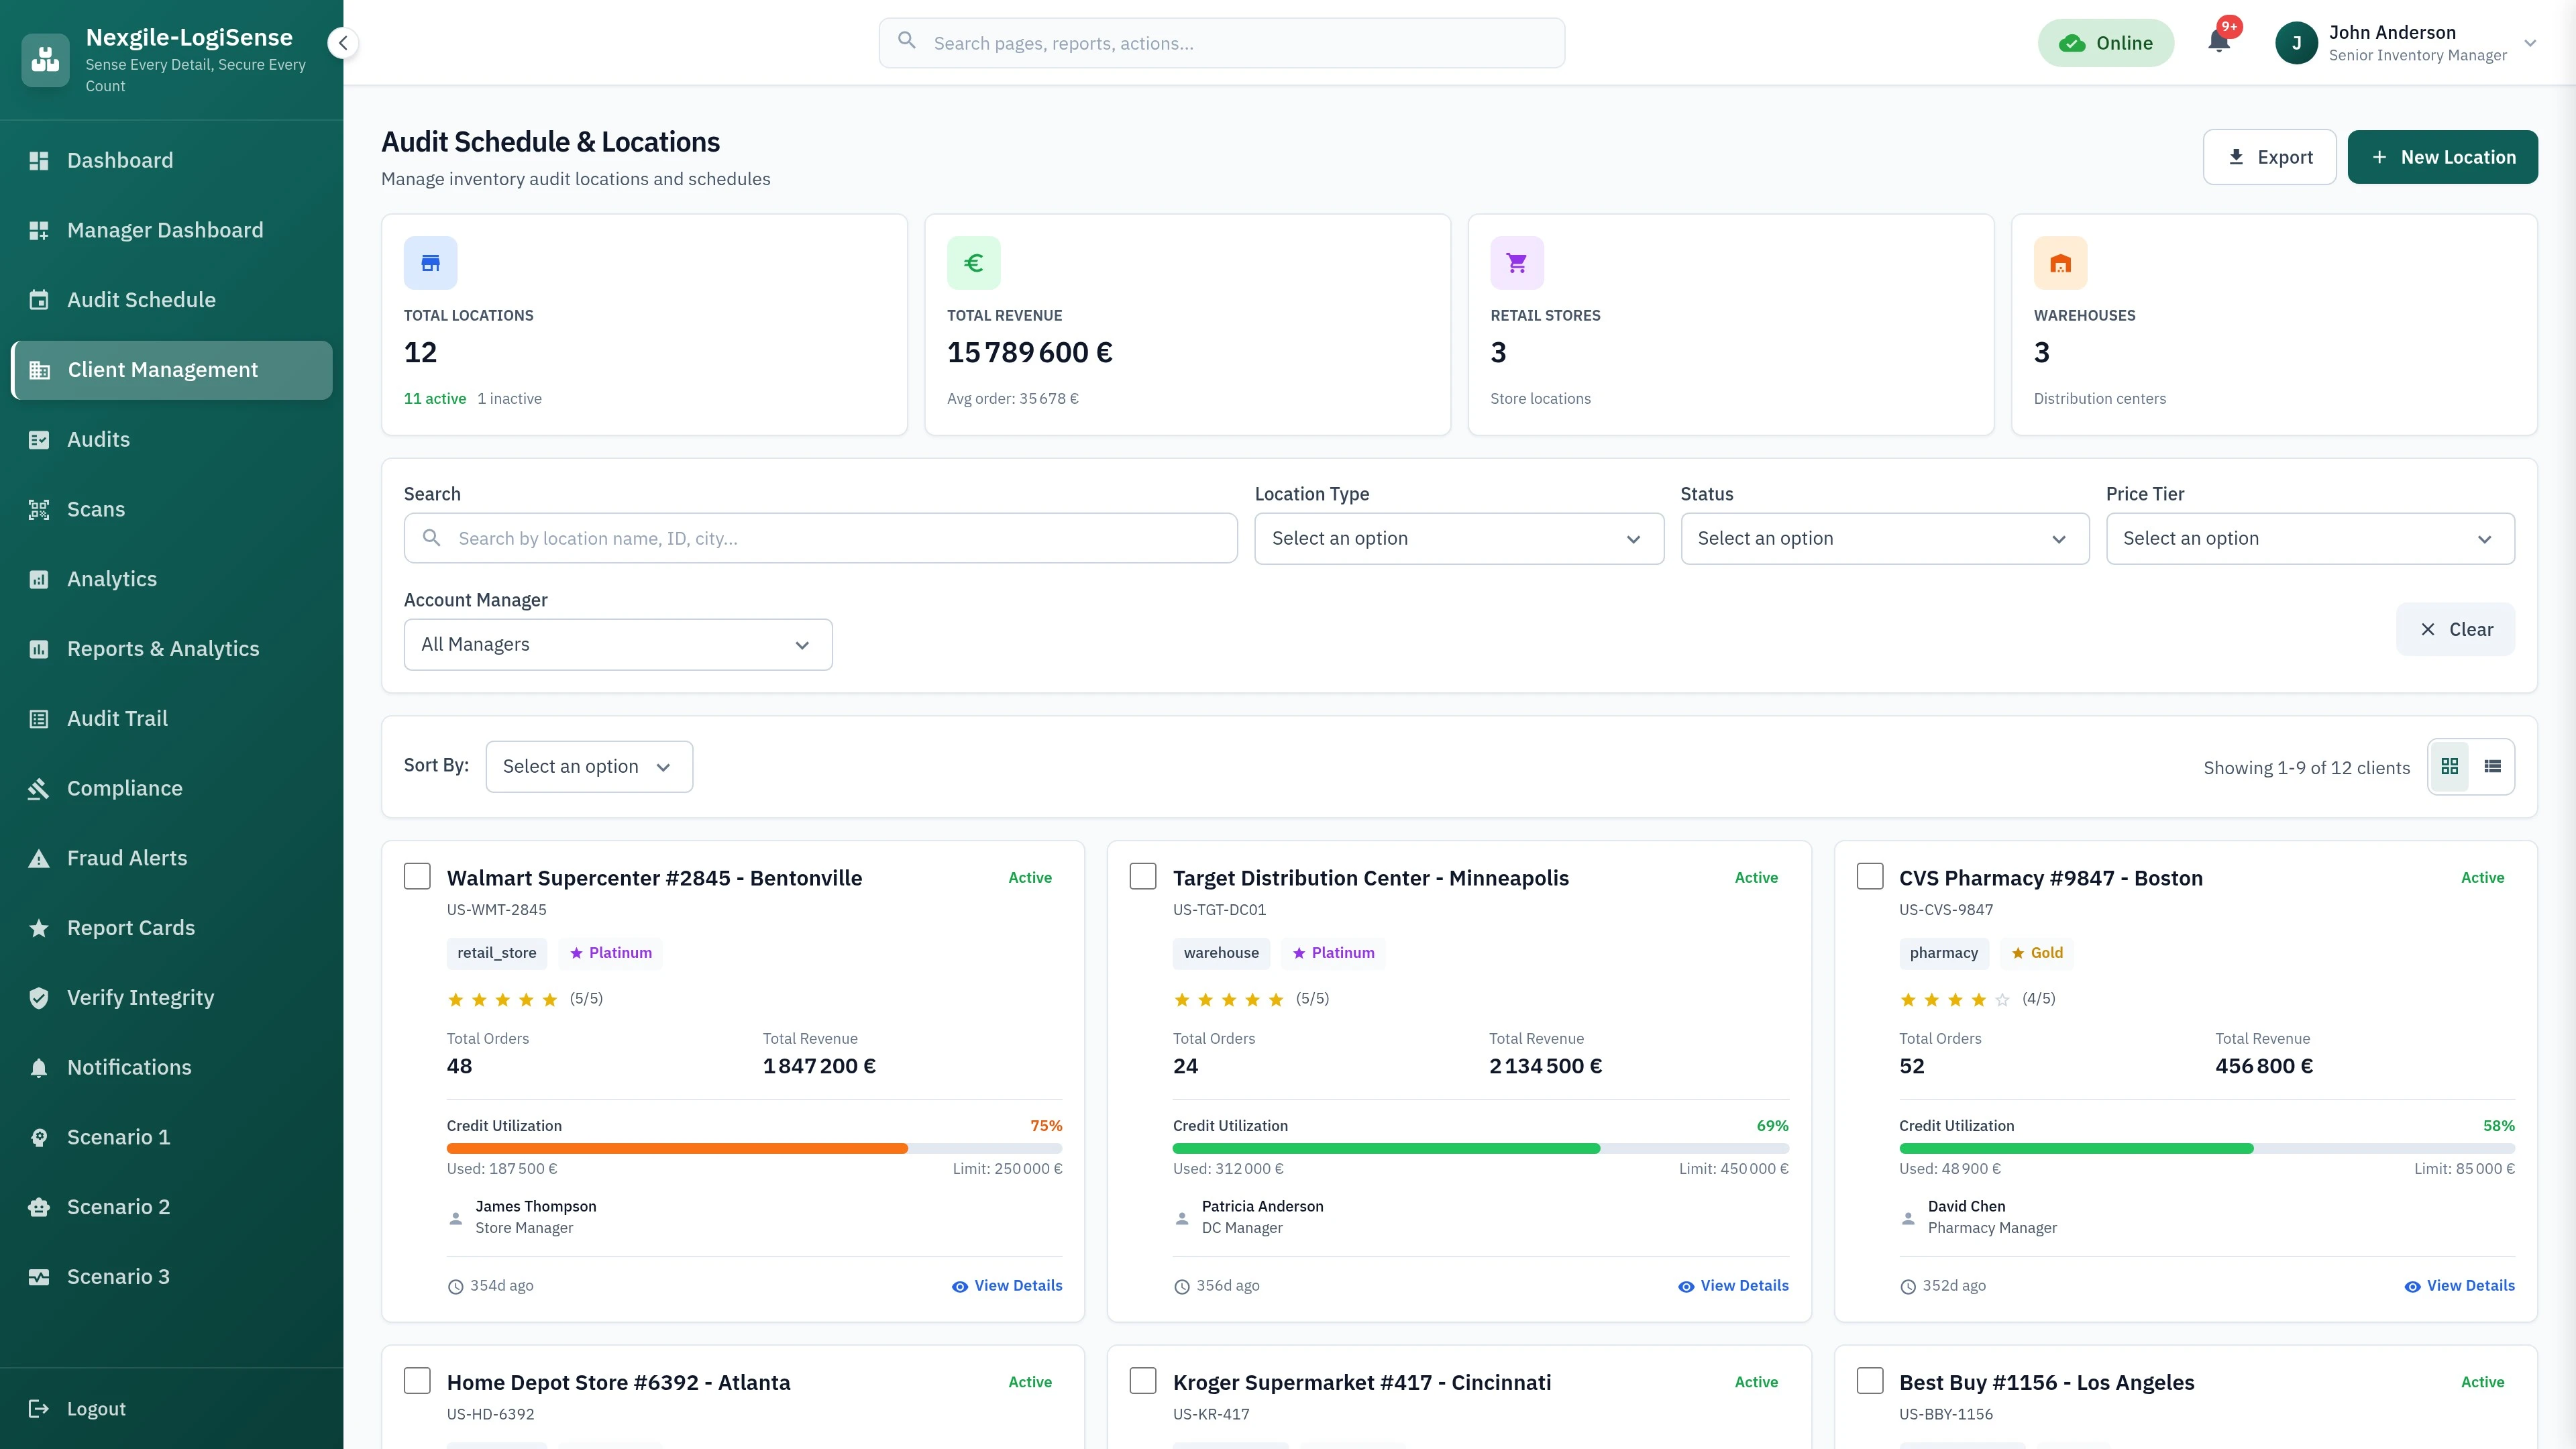
Task: Open Report Cards from the sidebar
Action: point(131,927)
